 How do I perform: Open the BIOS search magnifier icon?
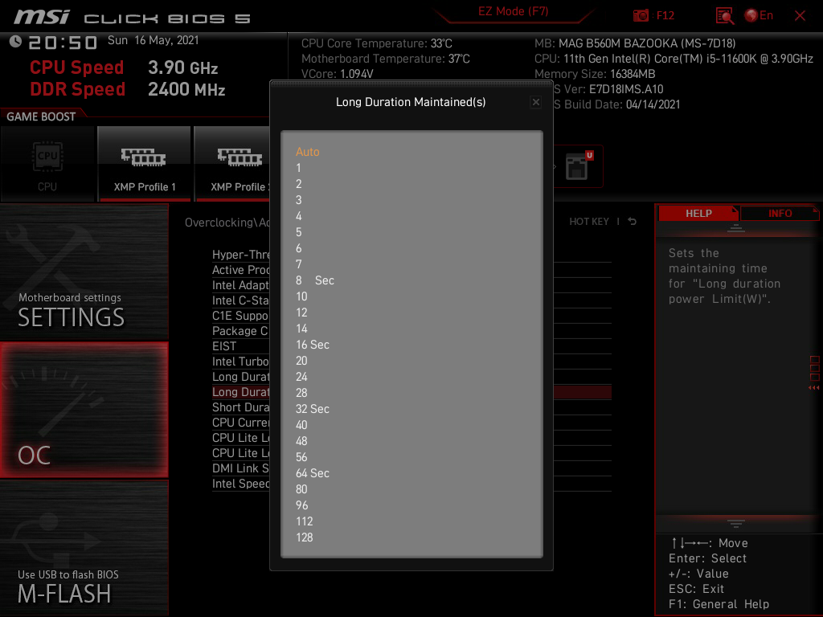tap(724, 16)
